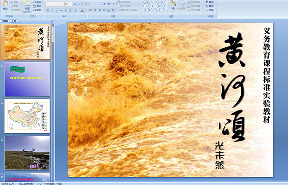
Task: Click the Paste (粘贴) icon
Action: click(x=5, y=4)
